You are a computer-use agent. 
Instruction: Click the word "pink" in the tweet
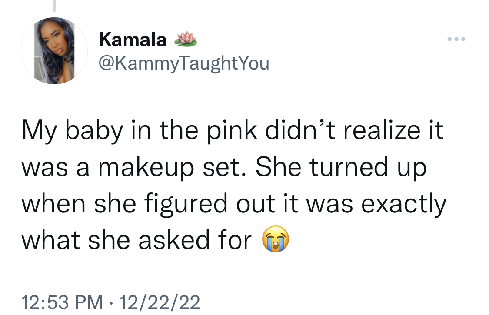pos(232,131)
